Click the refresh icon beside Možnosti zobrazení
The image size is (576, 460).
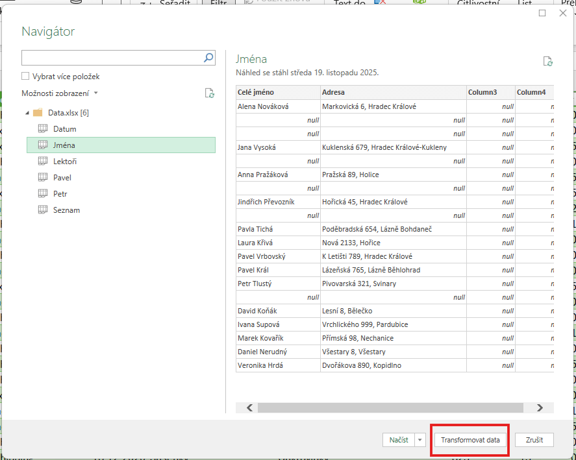[x=209, y=93]
